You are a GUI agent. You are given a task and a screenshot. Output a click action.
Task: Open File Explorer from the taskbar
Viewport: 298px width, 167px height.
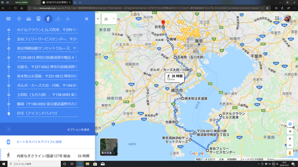click(87, 164)
